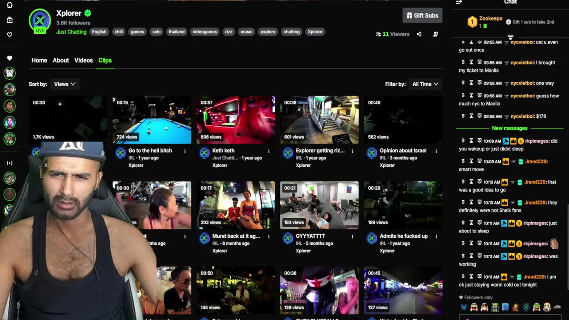This screenshot has width=569, height=320.
Task: Click ban icon on 'one way' message
Action: point(480,83)
